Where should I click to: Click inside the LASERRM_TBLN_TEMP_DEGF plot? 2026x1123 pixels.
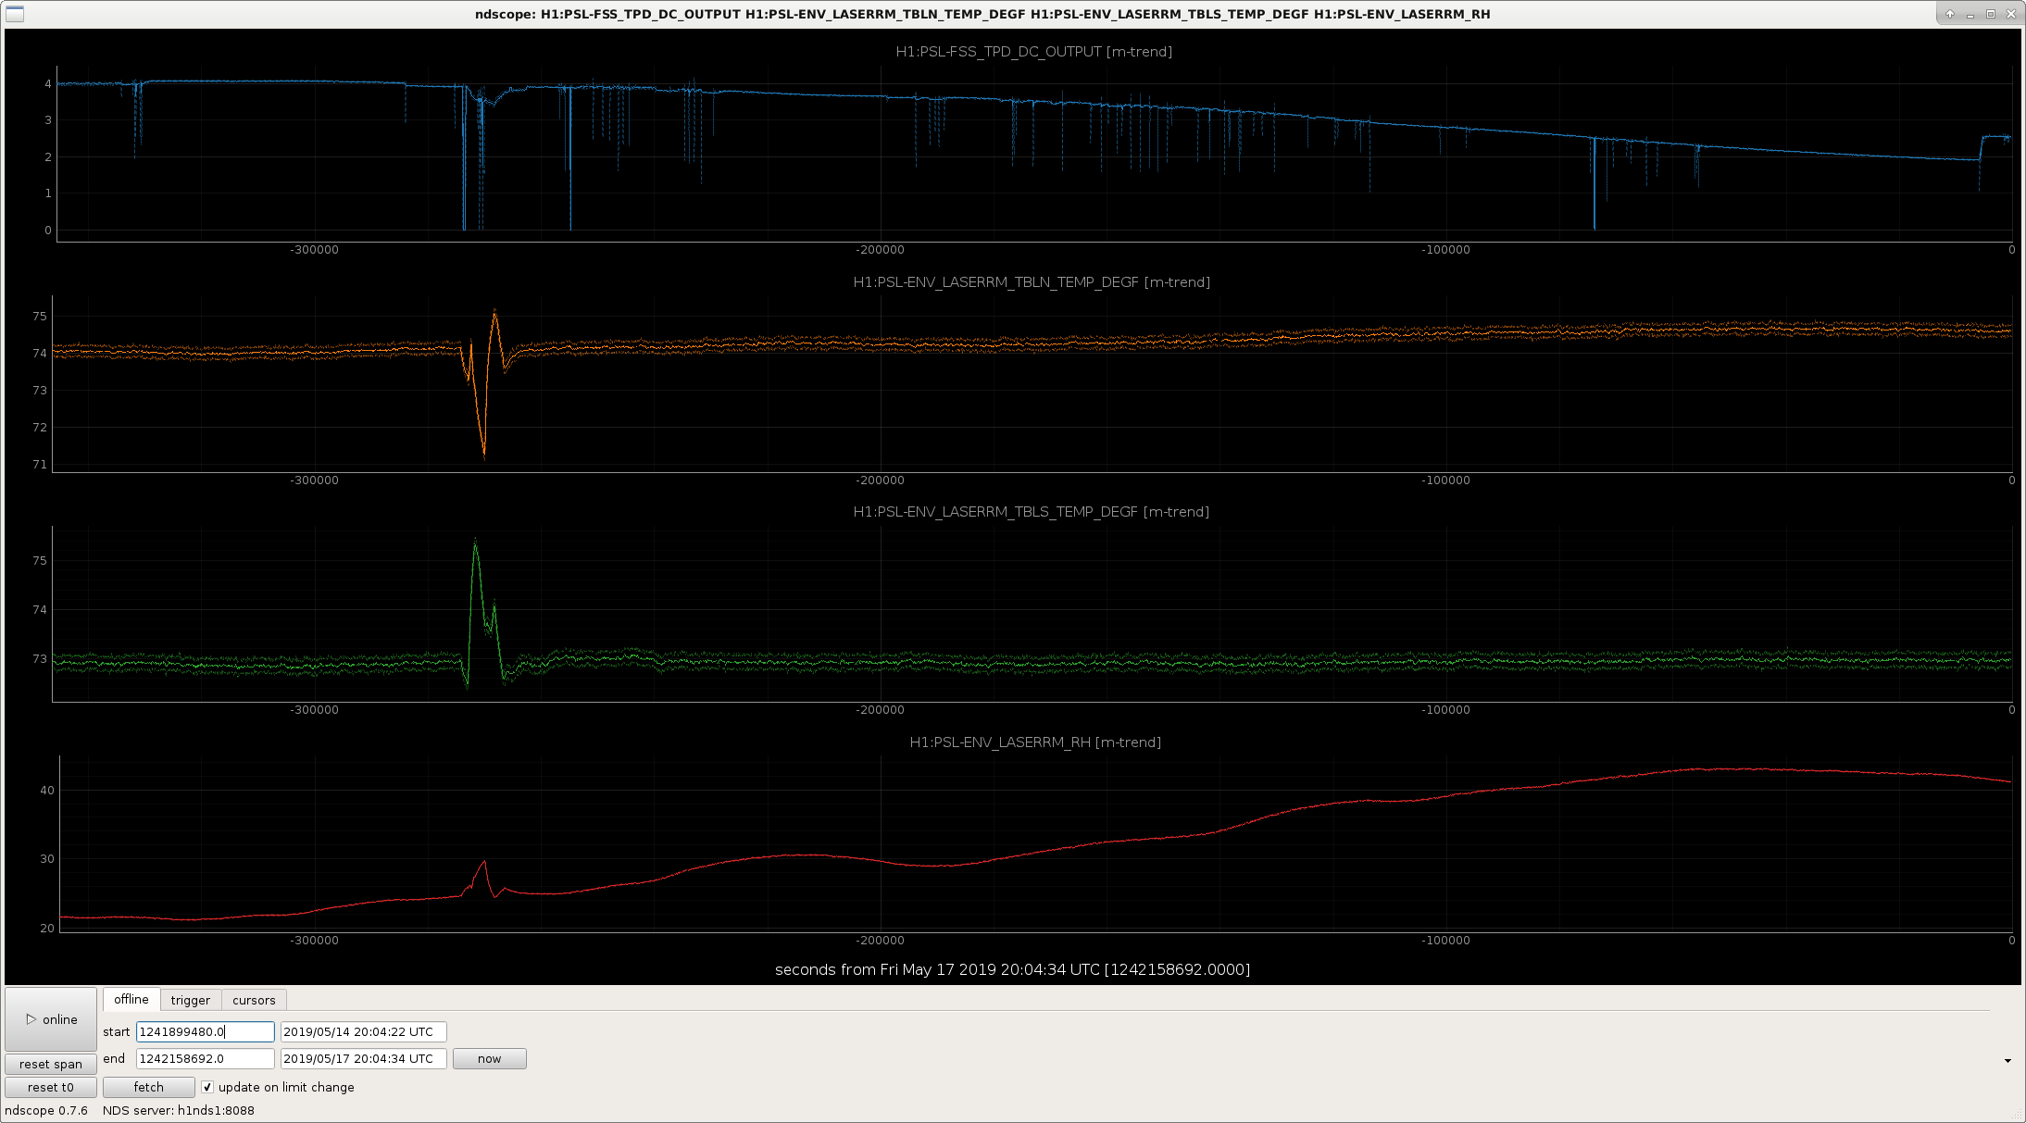(x=1032, y=384)
